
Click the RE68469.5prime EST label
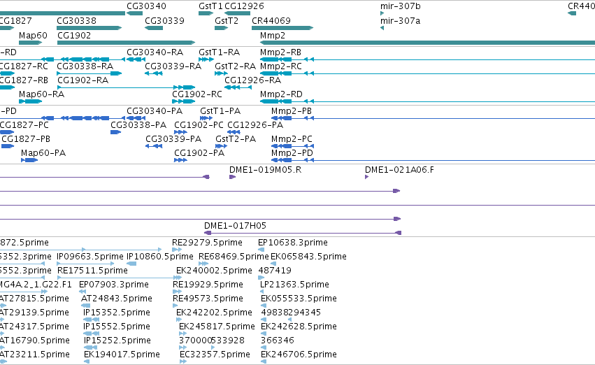(x=234, y=257)
